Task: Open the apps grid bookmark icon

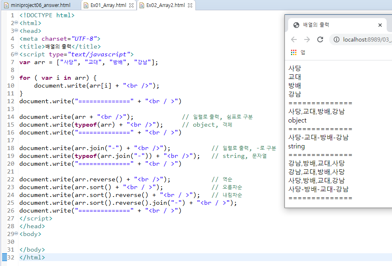Action: click(x=293, y=52)
